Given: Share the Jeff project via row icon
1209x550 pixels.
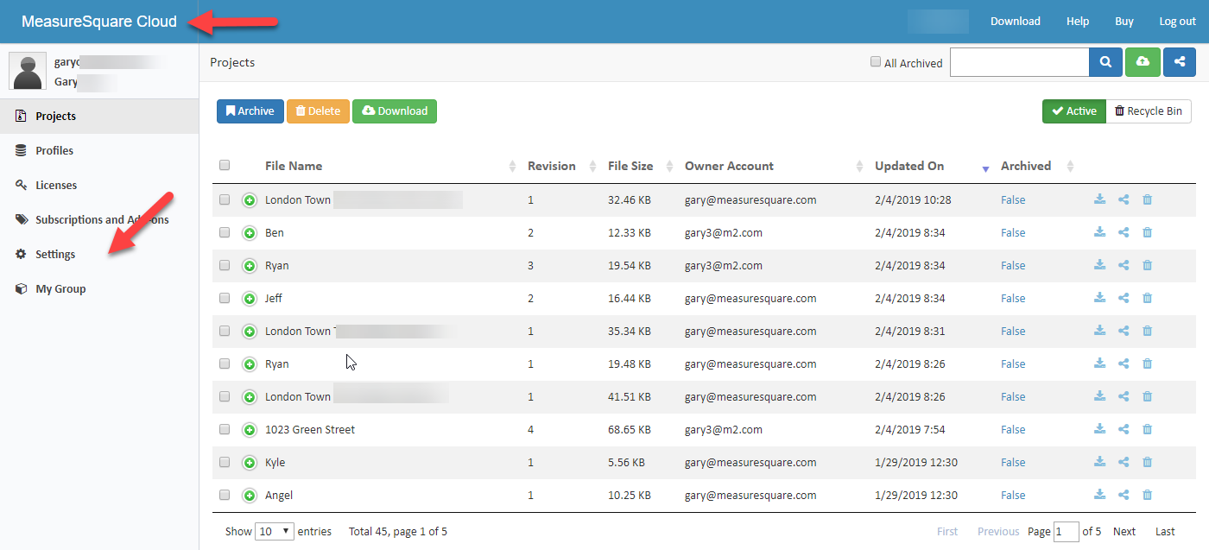Looking at the screenshot, I should click(x=1124, y=298).
